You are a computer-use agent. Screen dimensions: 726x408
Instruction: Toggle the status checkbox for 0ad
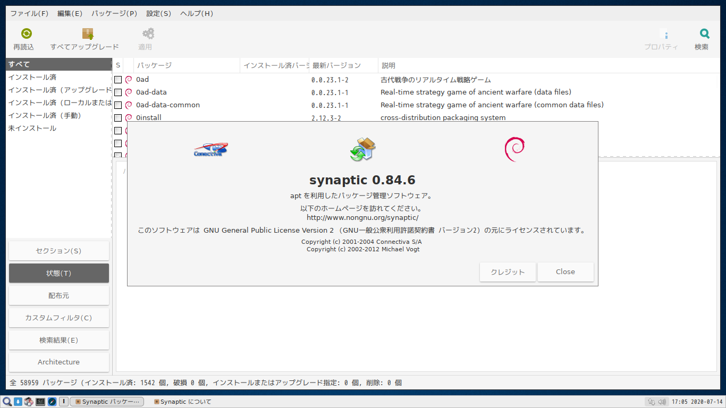[118, 80]
